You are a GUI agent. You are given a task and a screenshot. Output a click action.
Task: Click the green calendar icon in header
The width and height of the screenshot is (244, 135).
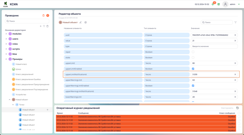[219, 4]
